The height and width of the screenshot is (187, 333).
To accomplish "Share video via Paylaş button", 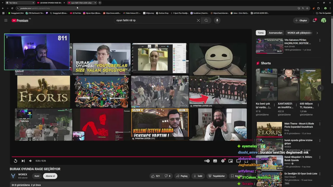I will [182, 176].
